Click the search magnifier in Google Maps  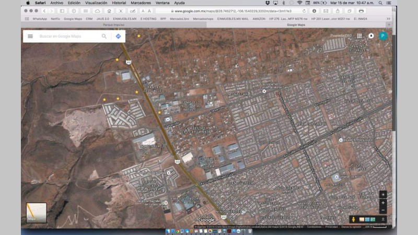tap(104, 36)
